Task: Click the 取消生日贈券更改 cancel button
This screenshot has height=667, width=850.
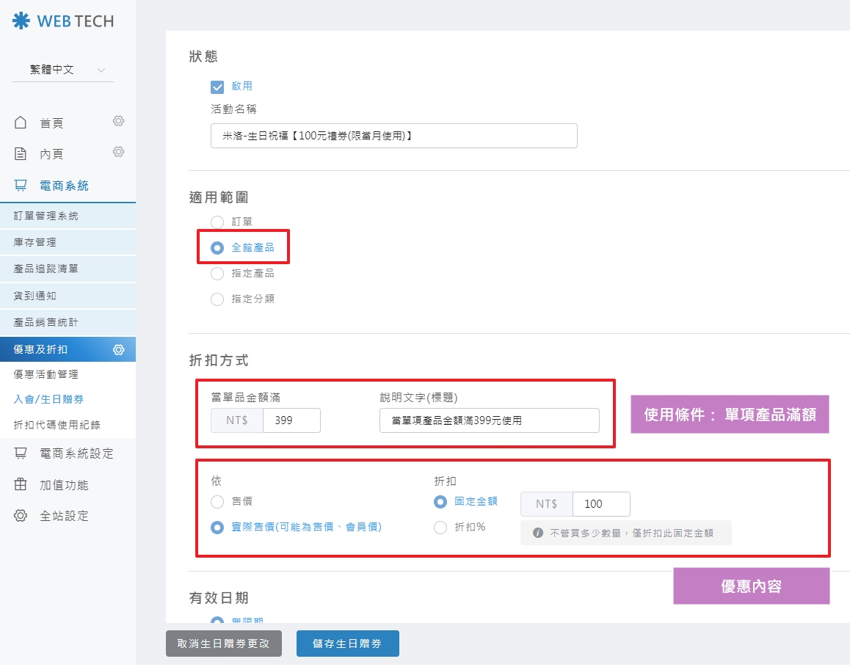Action: (224, 644)
